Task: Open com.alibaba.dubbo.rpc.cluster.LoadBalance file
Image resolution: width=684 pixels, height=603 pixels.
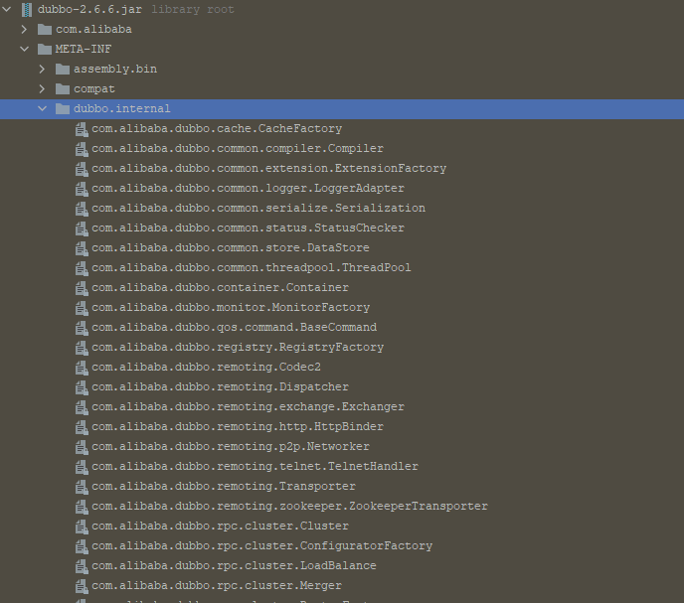Action: point(234,566)
